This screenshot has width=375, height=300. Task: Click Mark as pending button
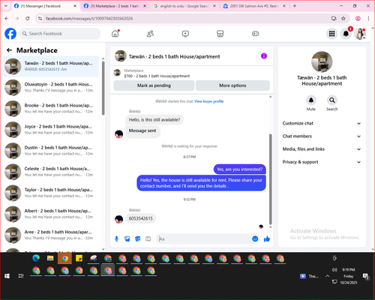click(154, 85)
